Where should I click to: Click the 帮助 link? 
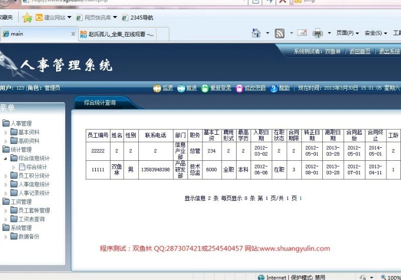click(x=284, y=88)
